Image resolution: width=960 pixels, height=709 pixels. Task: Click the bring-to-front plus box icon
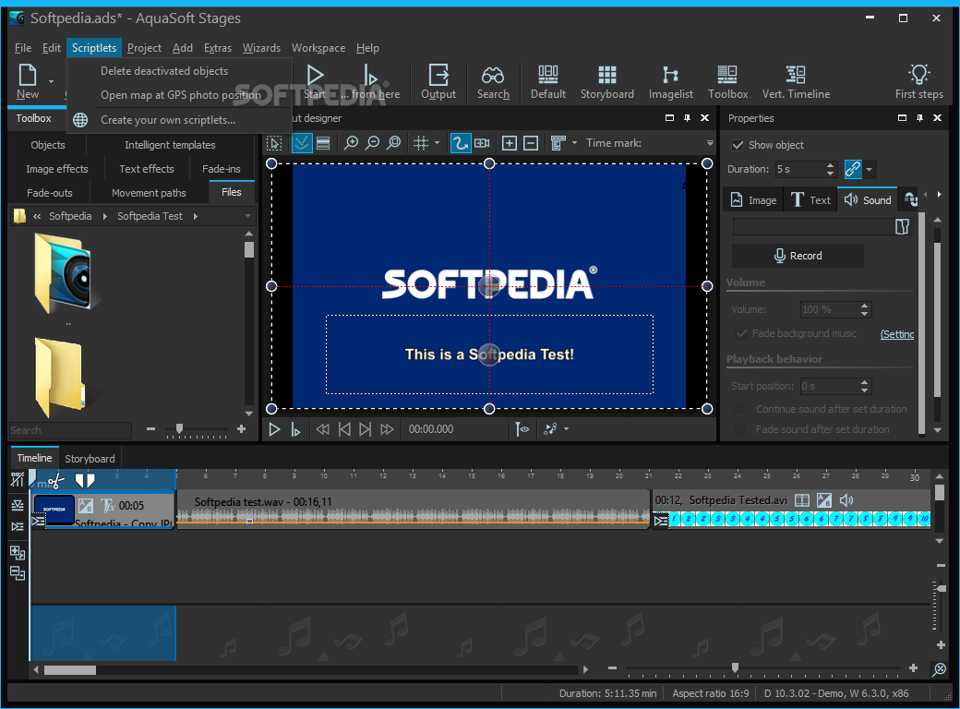510,143
